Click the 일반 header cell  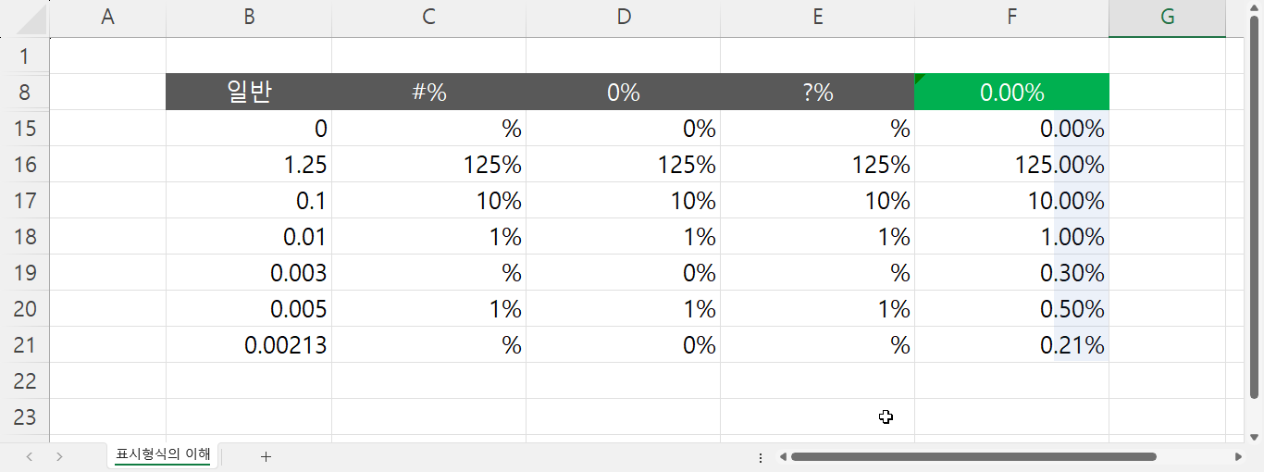click(x=248, y=92)
